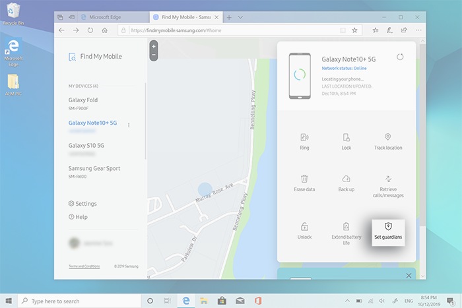Select the Unlock device icon
Screen dimensions: 462x308
[x=304, y=226]
